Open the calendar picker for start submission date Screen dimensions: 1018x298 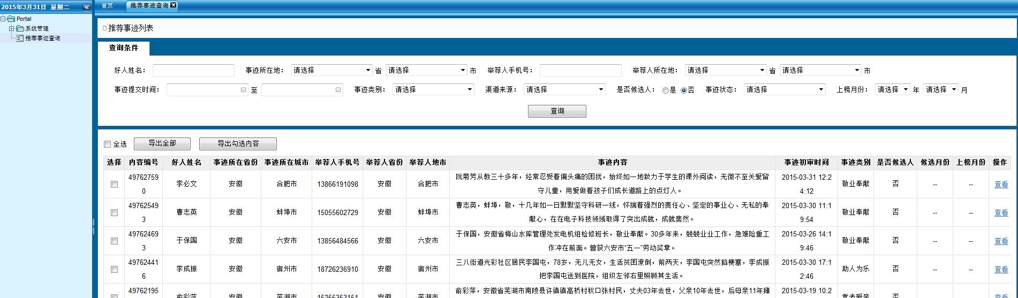pyautogui.click(x=244, y=90)
